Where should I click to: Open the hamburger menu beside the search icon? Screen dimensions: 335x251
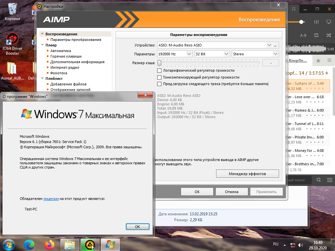(x=330, y=180)
